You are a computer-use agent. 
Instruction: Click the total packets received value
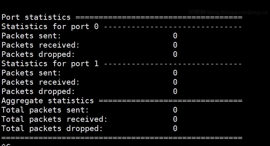coord(175,119)
